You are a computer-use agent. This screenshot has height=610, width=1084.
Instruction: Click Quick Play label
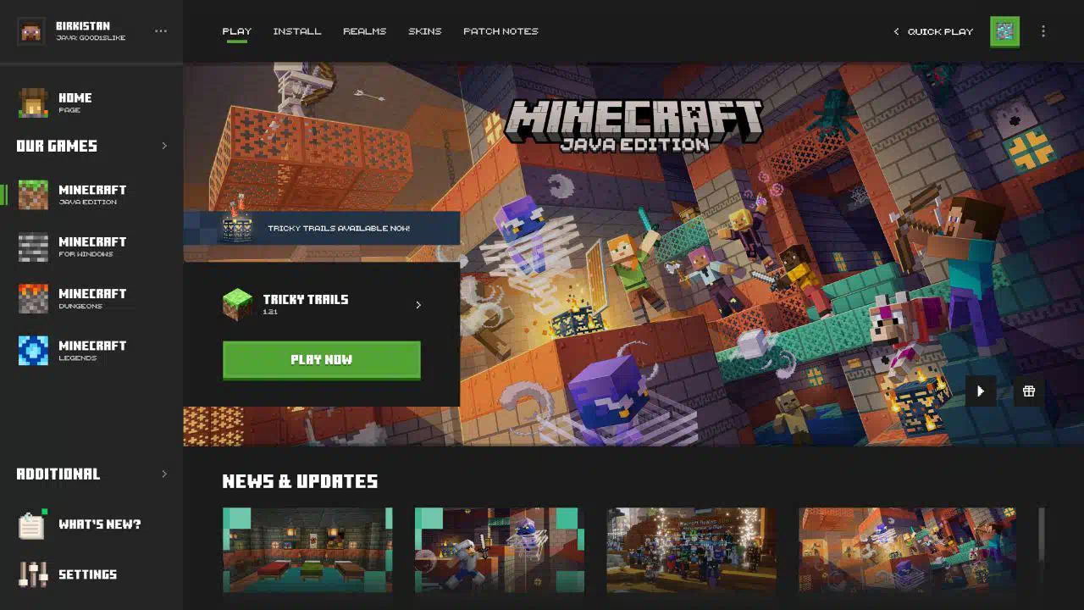(x=940, y=31)
